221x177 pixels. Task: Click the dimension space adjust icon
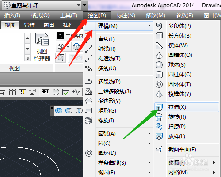point(23,92)
